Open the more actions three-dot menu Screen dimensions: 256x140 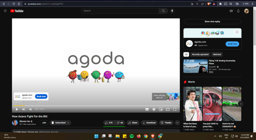pyautogui.click(x=177, y=123)
